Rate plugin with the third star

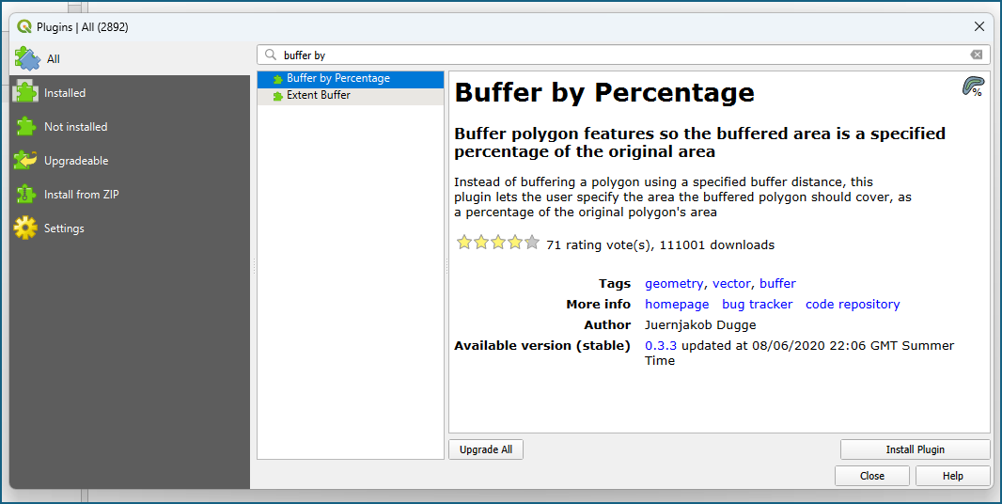498,243
